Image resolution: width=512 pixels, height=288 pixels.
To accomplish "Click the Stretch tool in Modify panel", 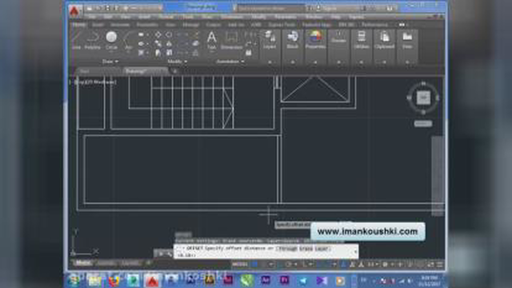I will pyautogui.click(x=158, y=53).
